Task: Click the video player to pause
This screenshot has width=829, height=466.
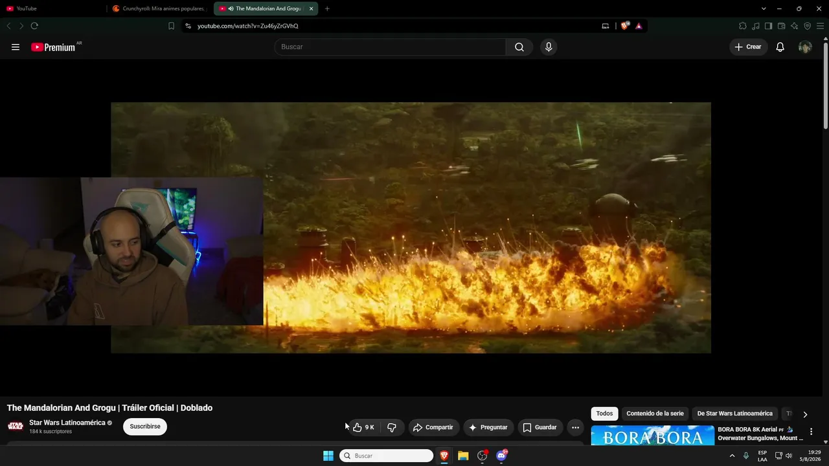Action: click(x=411, y=228)
